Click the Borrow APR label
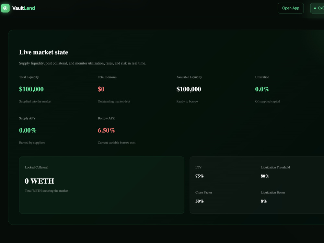Image resolution: width=324 pixels, height=243 pixels. click(106, 118)
